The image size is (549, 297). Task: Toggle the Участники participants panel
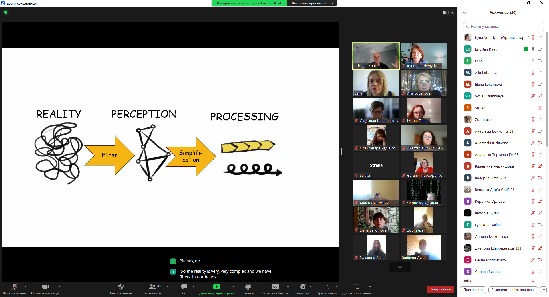(x=153, y=287)
